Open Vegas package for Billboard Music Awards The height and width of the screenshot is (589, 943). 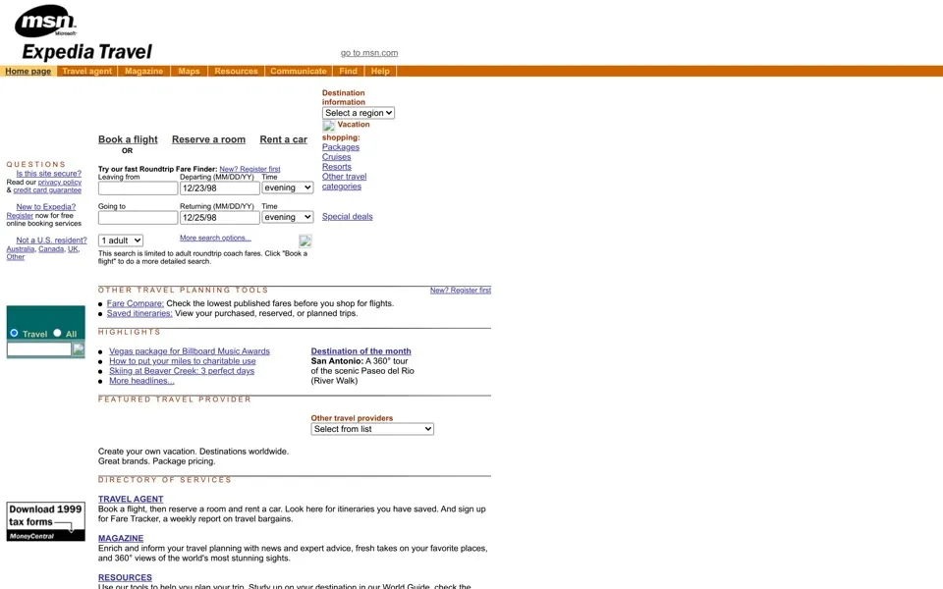[x=190, y=351]
